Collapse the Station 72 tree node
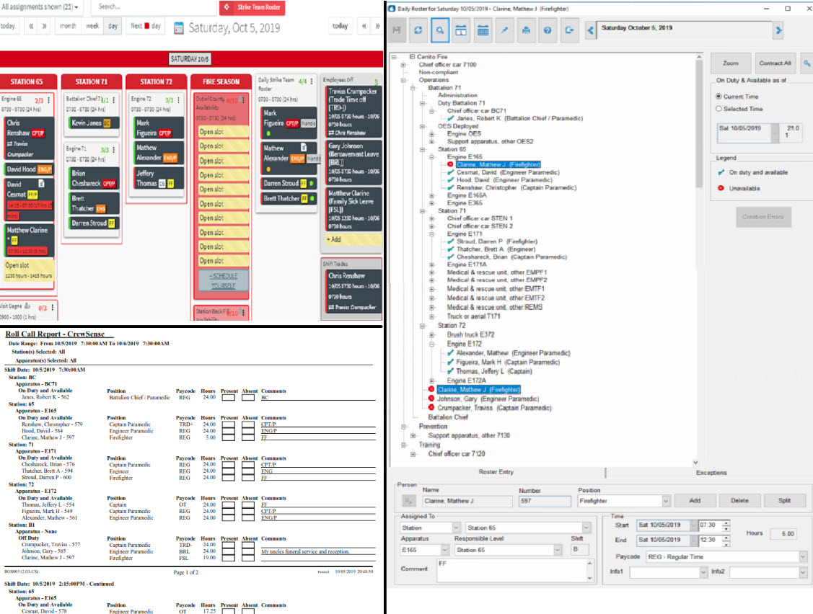 (422, 326)
